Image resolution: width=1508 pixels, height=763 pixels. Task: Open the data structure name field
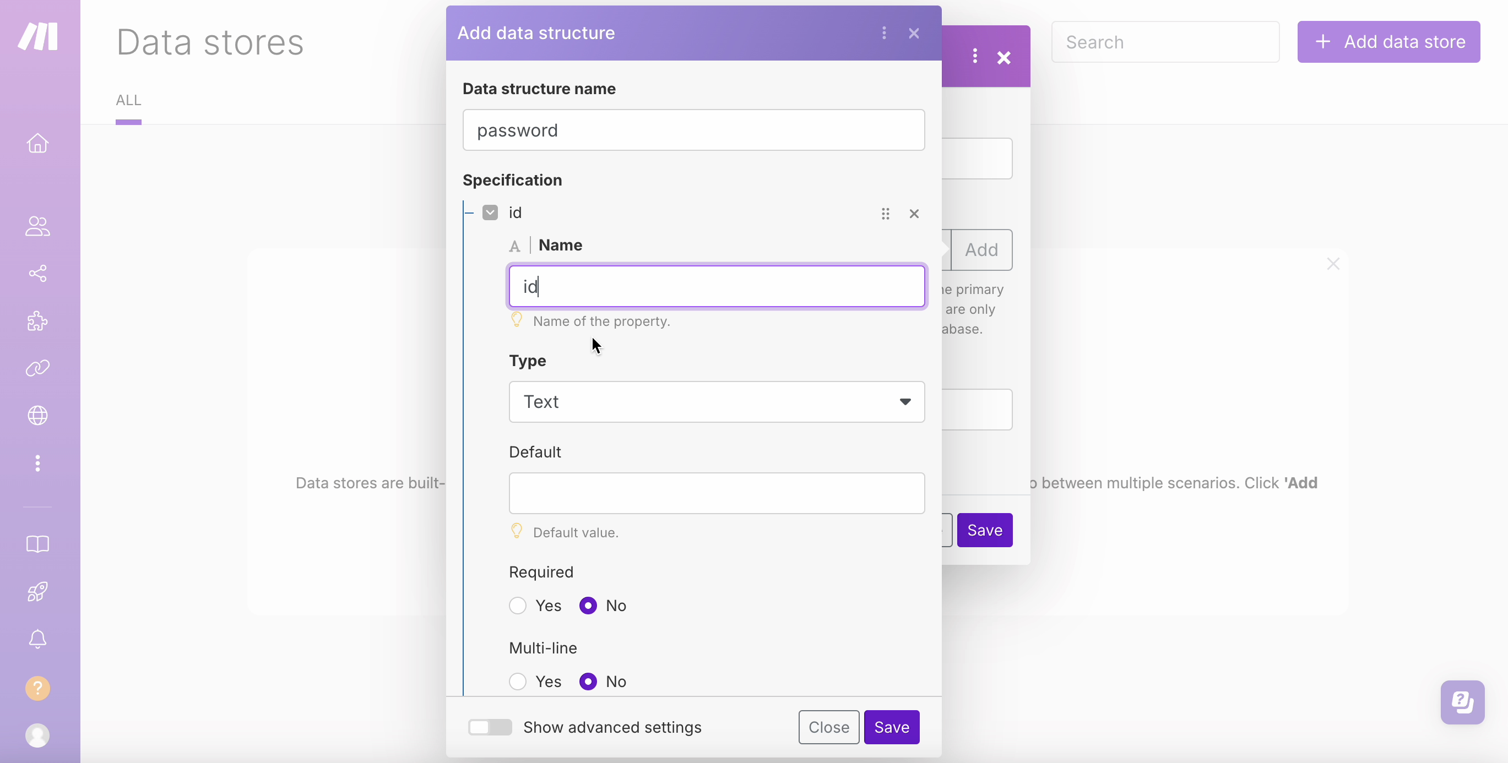pyautogui.click(x=693, y=129)
